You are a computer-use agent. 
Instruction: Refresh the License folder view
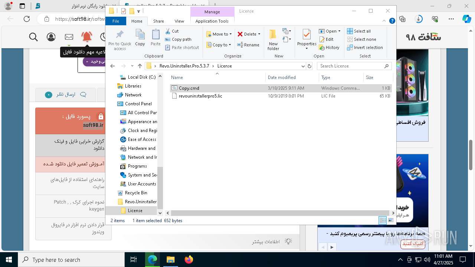[x=309, y=66]
